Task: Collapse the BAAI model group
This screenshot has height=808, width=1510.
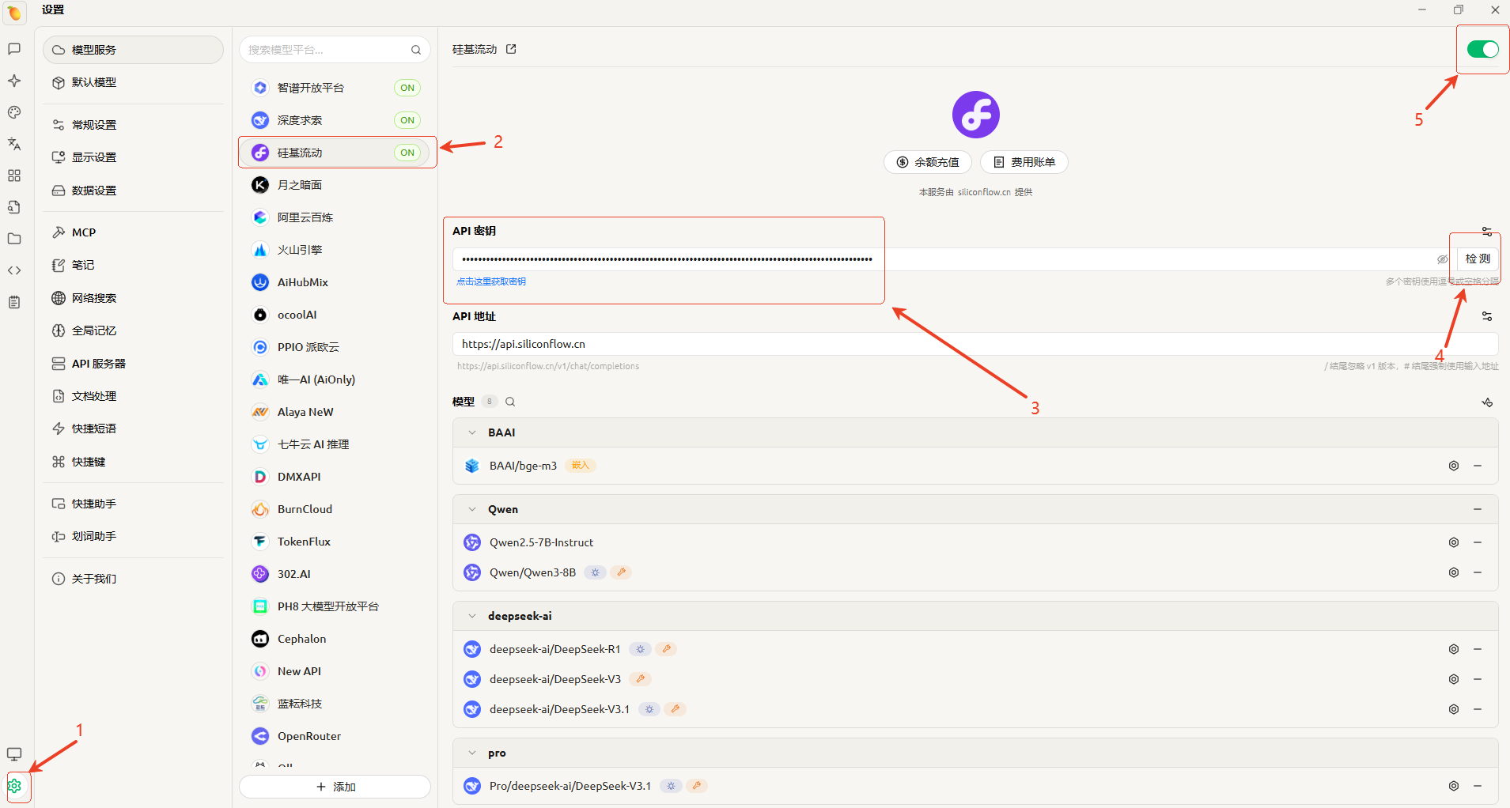Action: click(472, 432)
